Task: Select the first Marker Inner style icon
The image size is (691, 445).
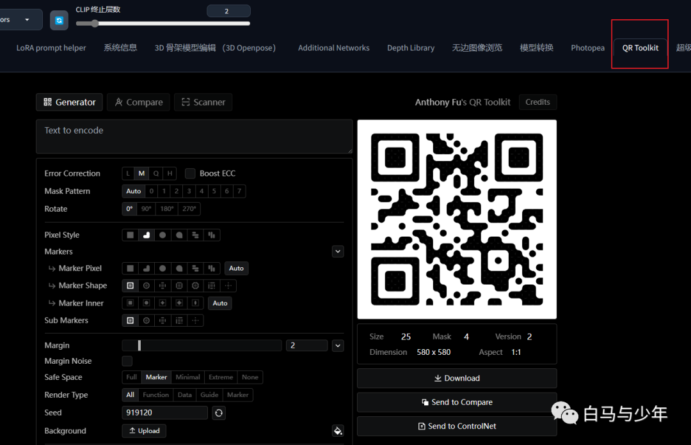Action: pyautogui.click(x=131, y=303)
